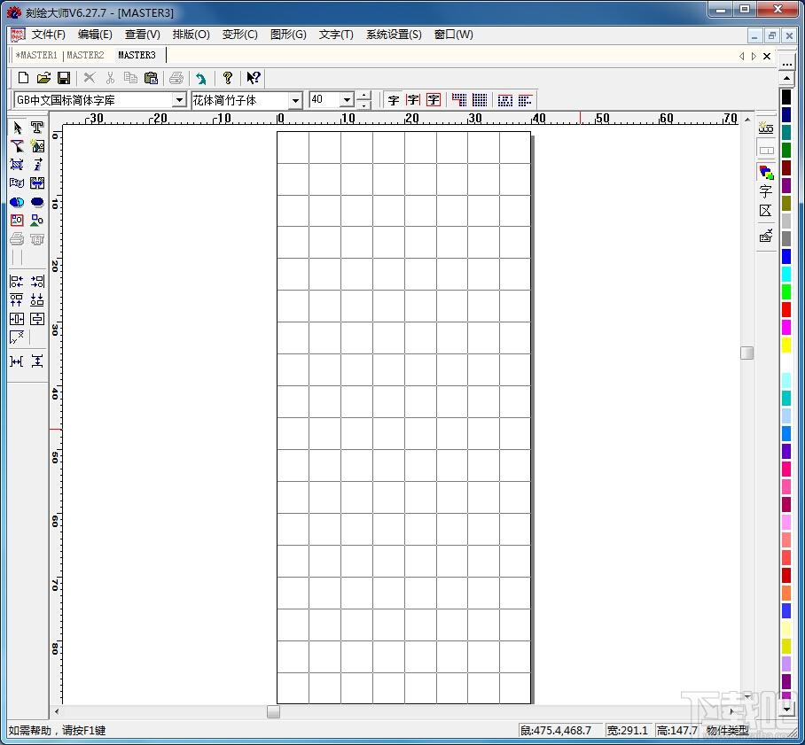Click the teal undo arrow icon
The height and width of the screenshot is (745, 805).
[x=200, y=78]
